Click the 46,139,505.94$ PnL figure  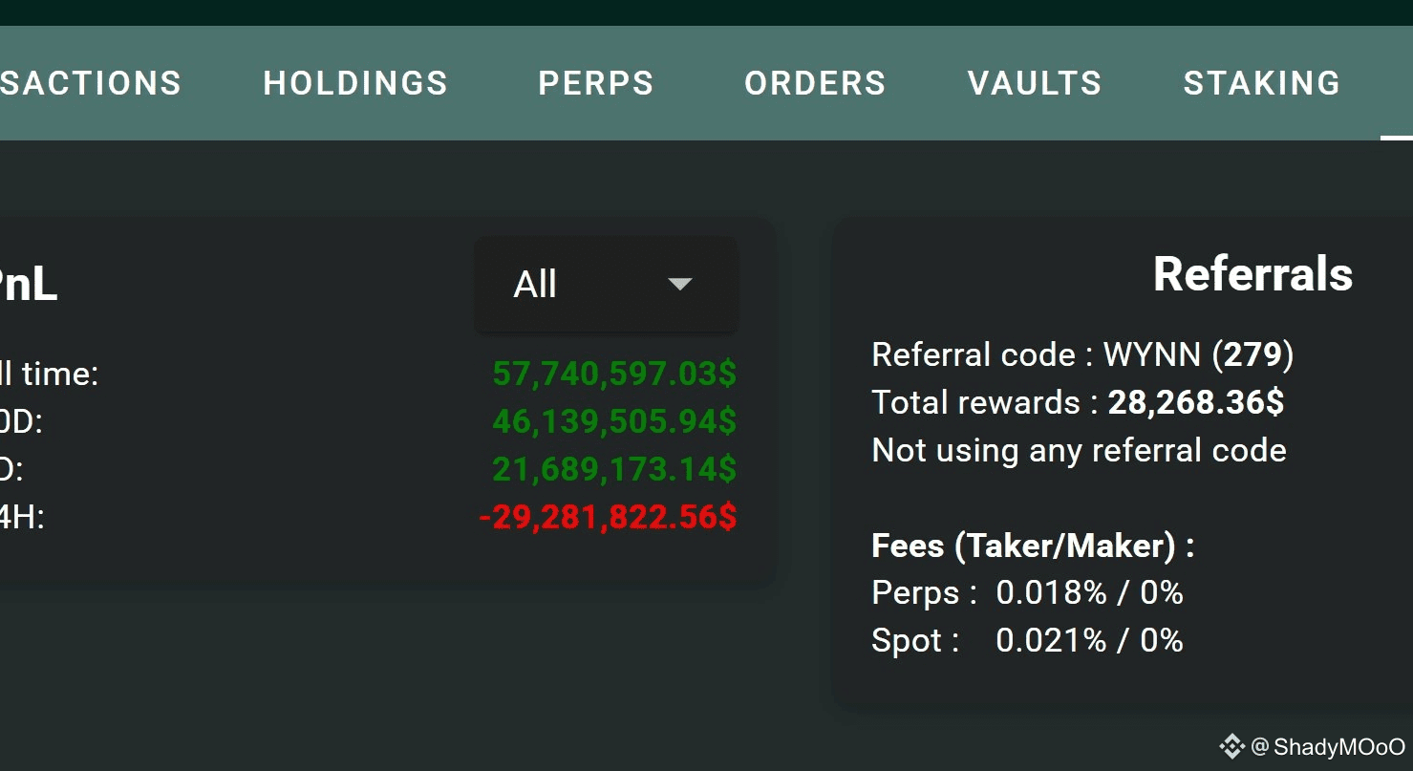[x=614, y=421]
